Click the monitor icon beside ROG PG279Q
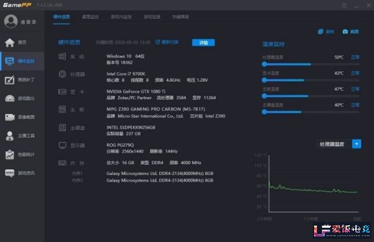The width and height of the screenshot is (374, 242). (63, 145)
